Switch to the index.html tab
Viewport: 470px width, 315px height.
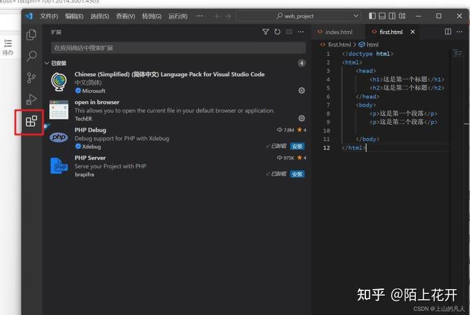click(x=338, y=31)
